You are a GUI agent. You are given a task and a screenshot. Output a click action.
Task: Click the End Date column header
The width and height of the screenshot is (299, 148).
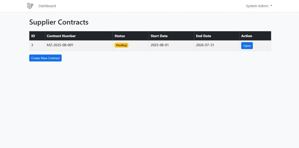click(217, 36)
